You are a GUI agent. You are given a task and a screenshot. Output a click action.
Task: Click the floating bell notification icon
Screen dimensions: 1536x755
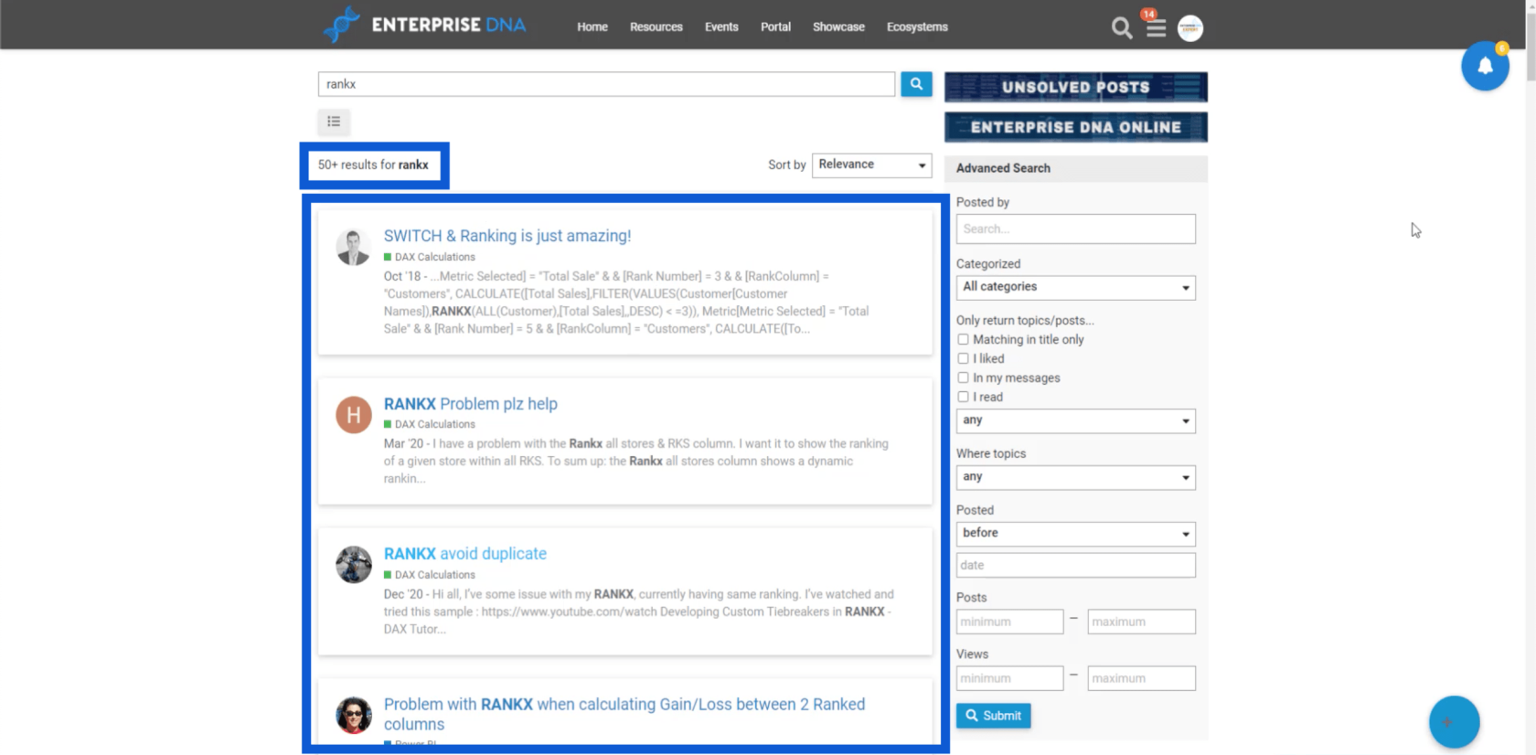click(x=1485, y=66)
